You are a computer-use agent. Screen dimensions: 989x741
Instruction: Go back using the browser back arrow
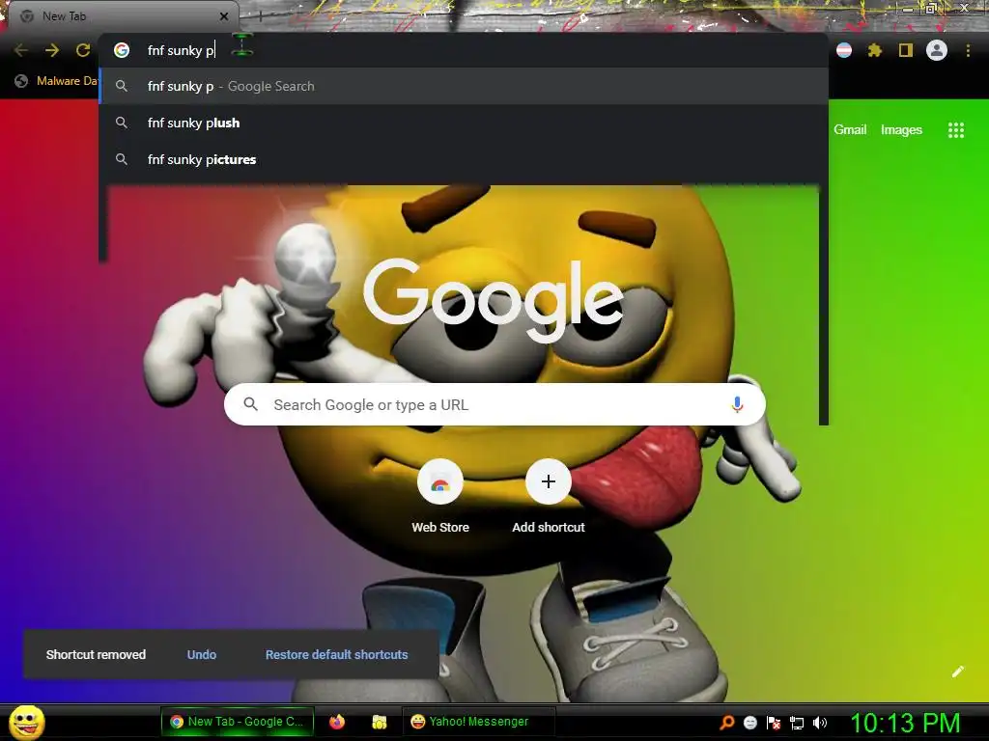click(21, 50)
